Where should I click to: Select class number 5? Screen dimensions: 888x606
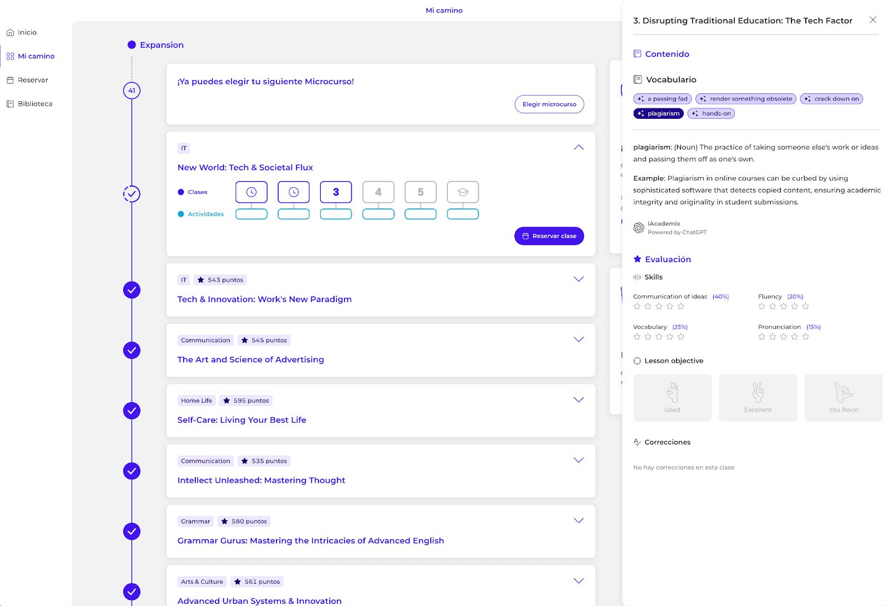[x=421, y=192]
